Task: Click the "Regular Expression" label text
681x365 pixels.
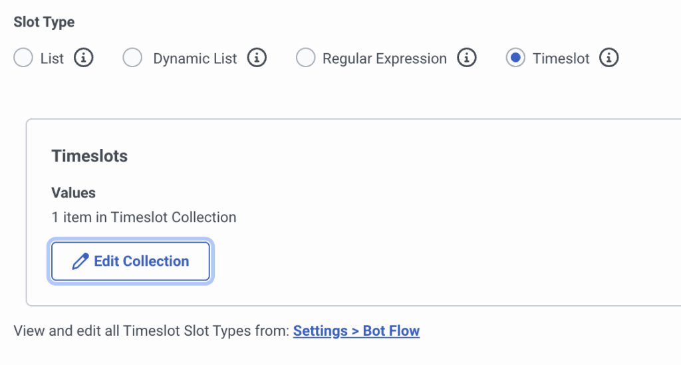Action: 384,59
